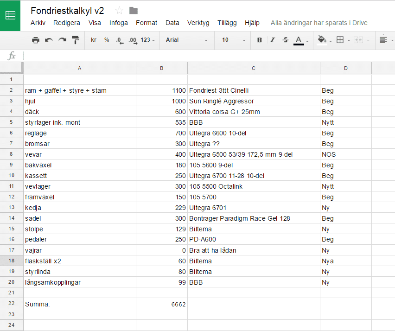Image resolution: width=395 pixels, height=331 pixels.
Task: Click the green Sheets home icon
Action: point(10,16)
